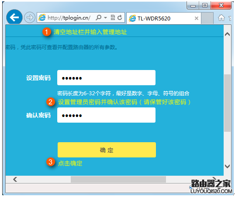Open the browser home icon

pos(221,18)
